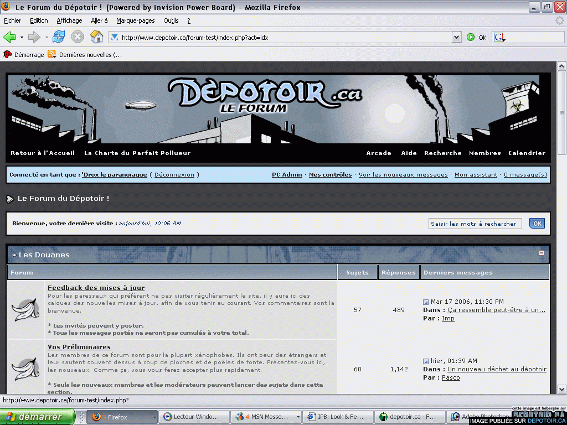Click the Démarrage bookmark icon
The image size is (567, 425).
[x=7, y=55]
